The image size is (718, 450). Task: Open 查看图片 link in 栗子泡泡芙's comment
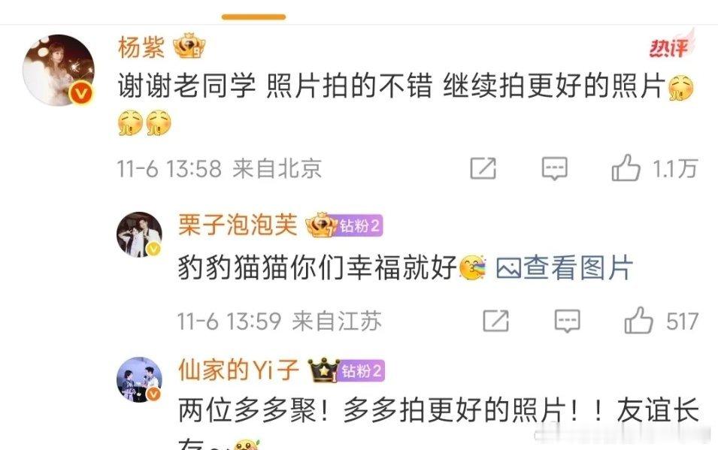point(565,267)
